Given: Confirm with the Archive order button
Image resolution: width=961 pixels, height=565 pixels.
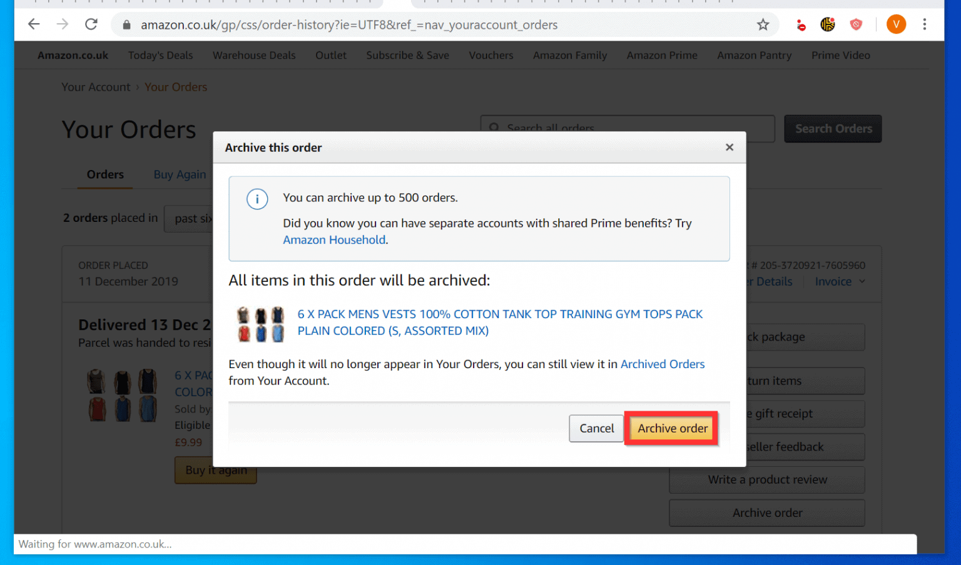Looking at the screenshot, I should (671, 428).
